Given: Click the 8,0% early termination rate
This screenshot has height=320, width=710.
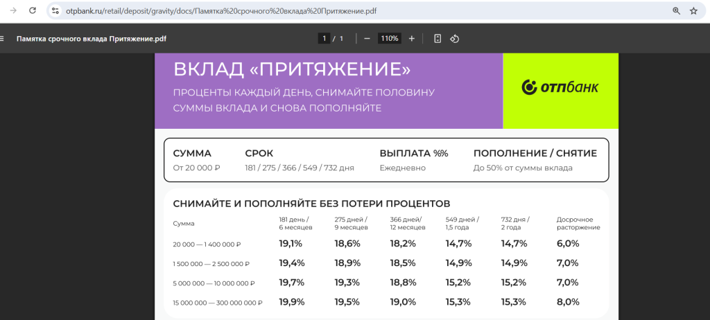Looking at the screenshot, I should [x=568, y=302].
